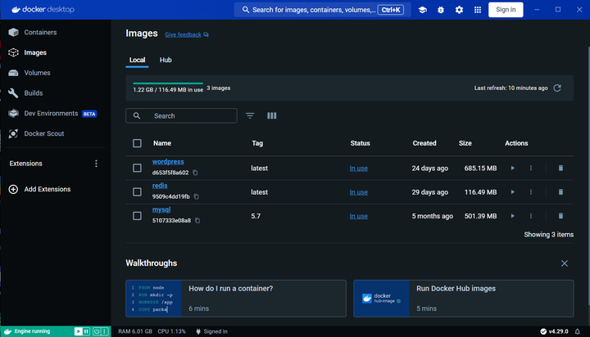Open Settings gear icon in header
Image resolution: width=590 pixels, height=337 pixels.
coord(459,10)
